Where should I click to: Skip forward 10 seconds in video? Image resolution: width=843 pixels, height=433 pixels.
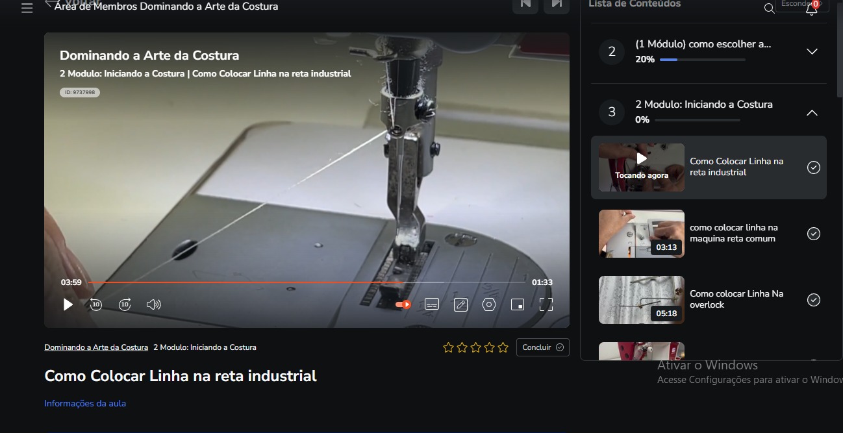pos(125,304)
